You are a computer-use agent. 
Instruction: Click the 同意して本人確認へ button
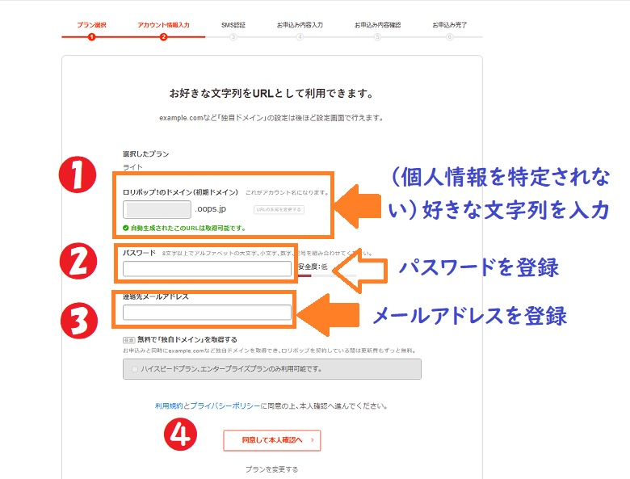[272, 440]
